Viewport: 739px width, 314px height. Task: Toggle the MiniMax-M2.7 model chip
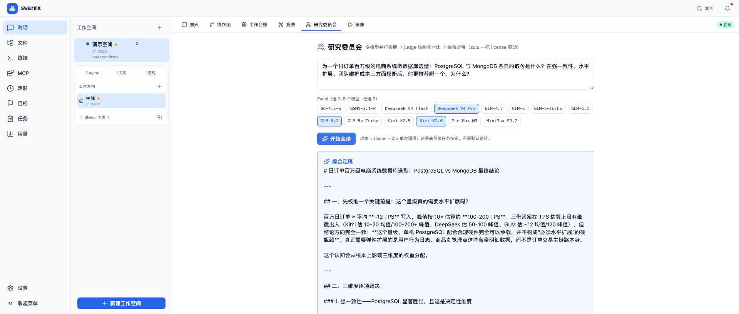point(502,121)
